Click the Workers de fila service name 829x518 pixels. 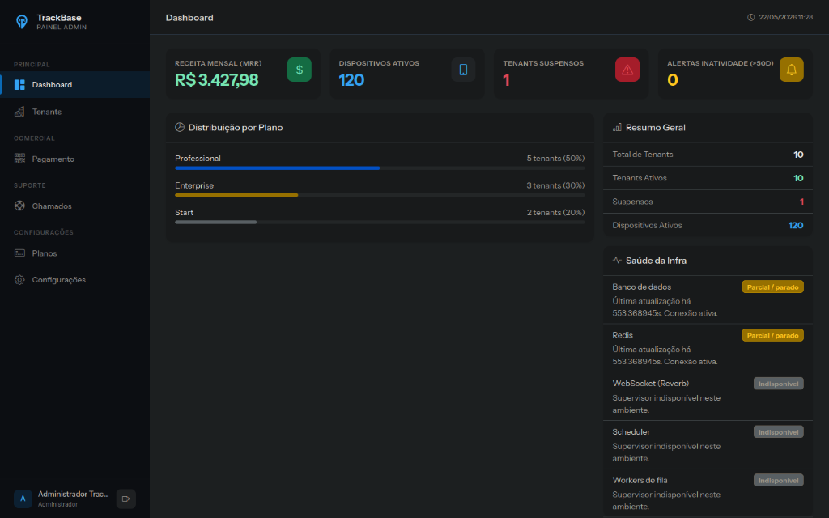(640, 480)
